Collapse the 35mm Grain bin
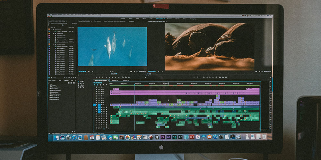Screen dimensions: 321x160 (53, 34)
